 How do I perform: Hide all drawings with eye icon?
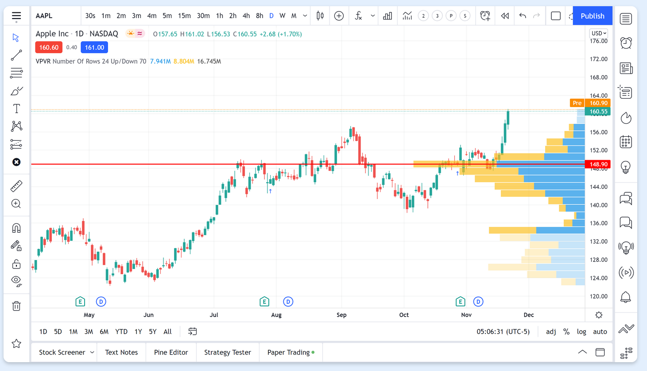[x=16, y=281]
